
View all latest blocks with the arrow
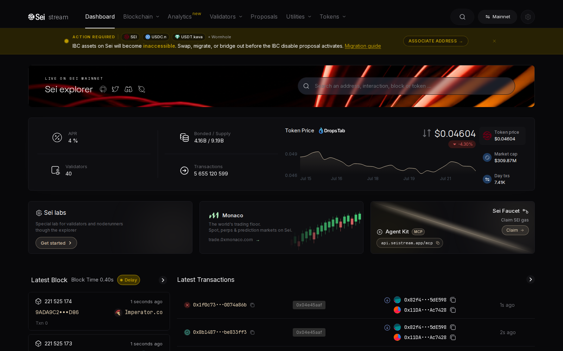click(163, 280)
